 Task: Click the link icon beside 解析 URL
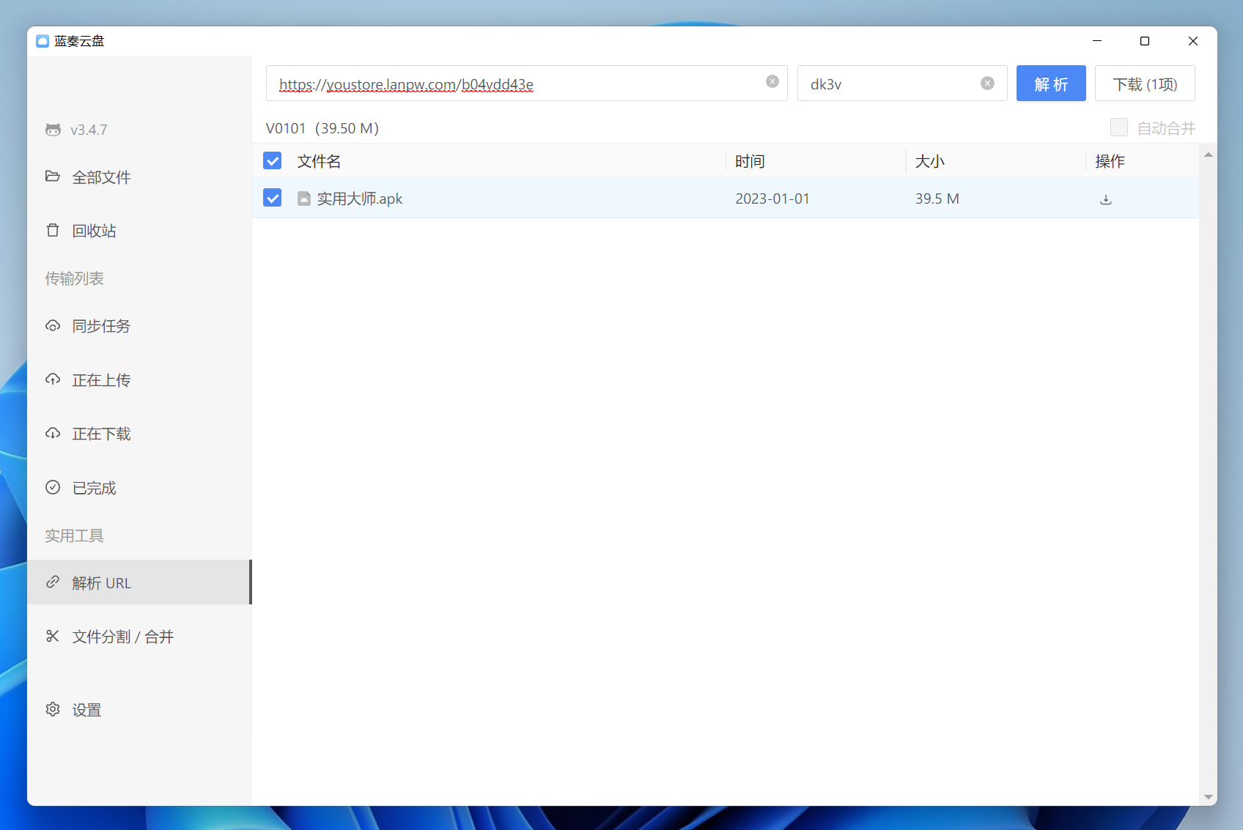pos(53,582)
